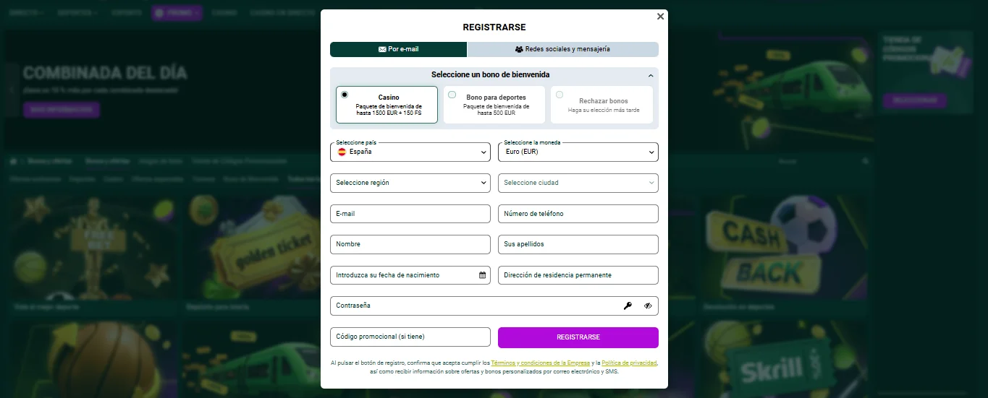Focus the E-mail input field
The image size is (988, 398).
click(410, 214)
